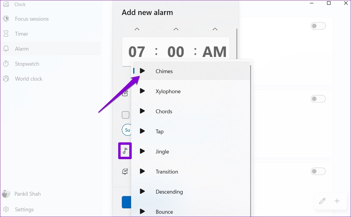Check the repeat alarm checkbox
This screenshot has height=217, width=351.
click(x=125, y=115)
